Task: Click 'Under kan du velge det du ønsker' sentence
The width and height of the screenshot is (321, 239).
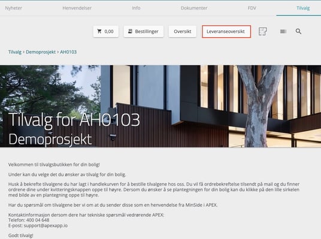Action: (67, 175)
